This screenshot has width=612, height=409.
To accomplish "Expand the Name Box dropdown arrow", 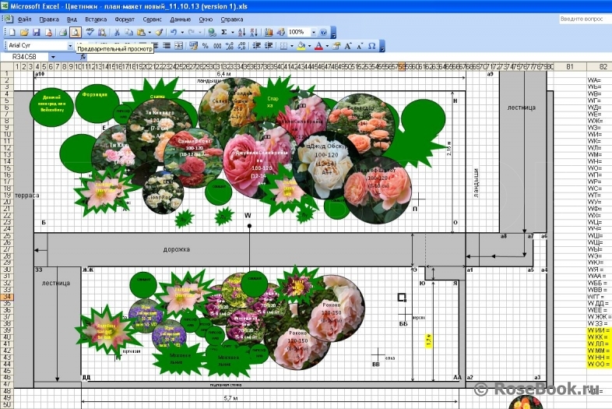I will point(52,57).
